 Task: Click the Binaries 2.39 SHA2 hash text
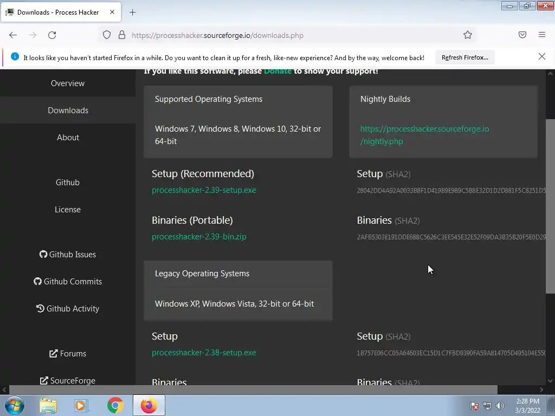(x=451, y=237)
